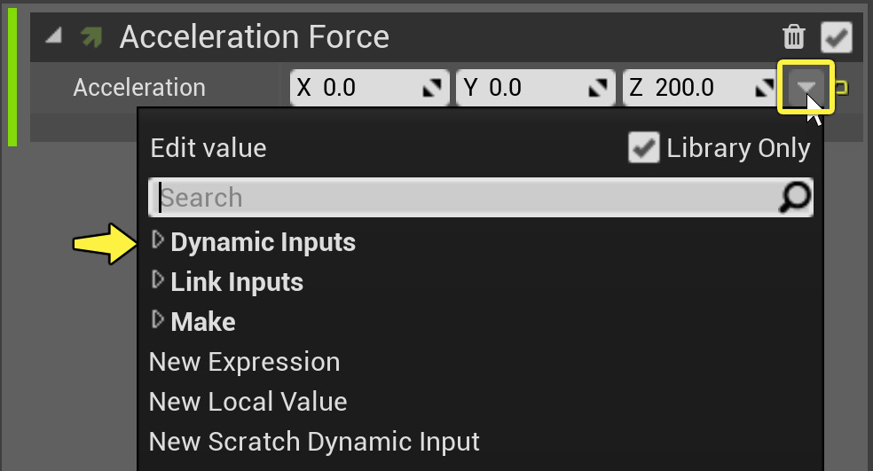Focus the Search input field
This screenshot has width=873, height=471.
461,198
